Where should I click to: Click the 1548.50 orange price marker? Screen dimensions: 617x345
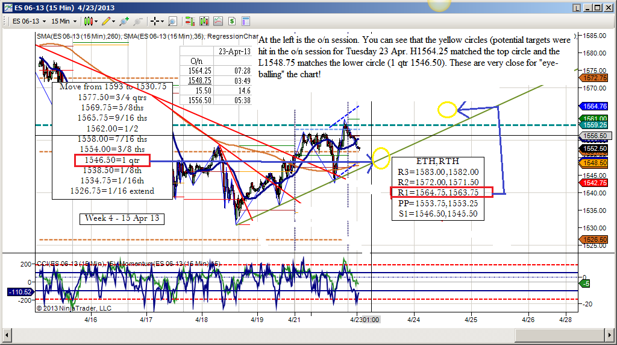595,163
